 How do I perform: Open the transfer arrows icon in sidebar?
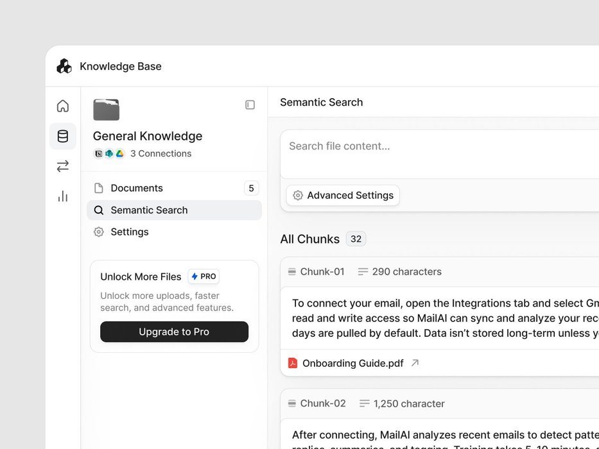[63, 166]
